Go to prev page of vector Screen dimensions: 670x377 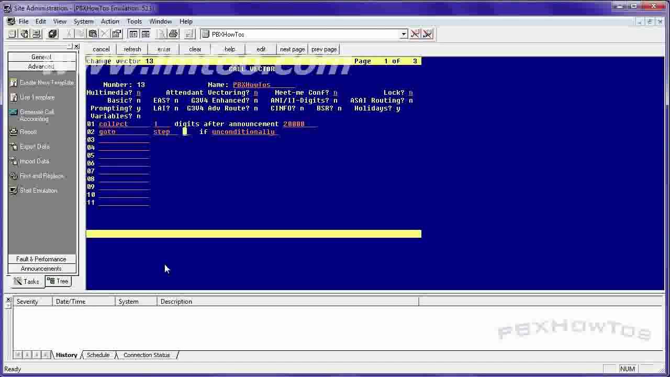pyautogui.click(x=324, y=49)
